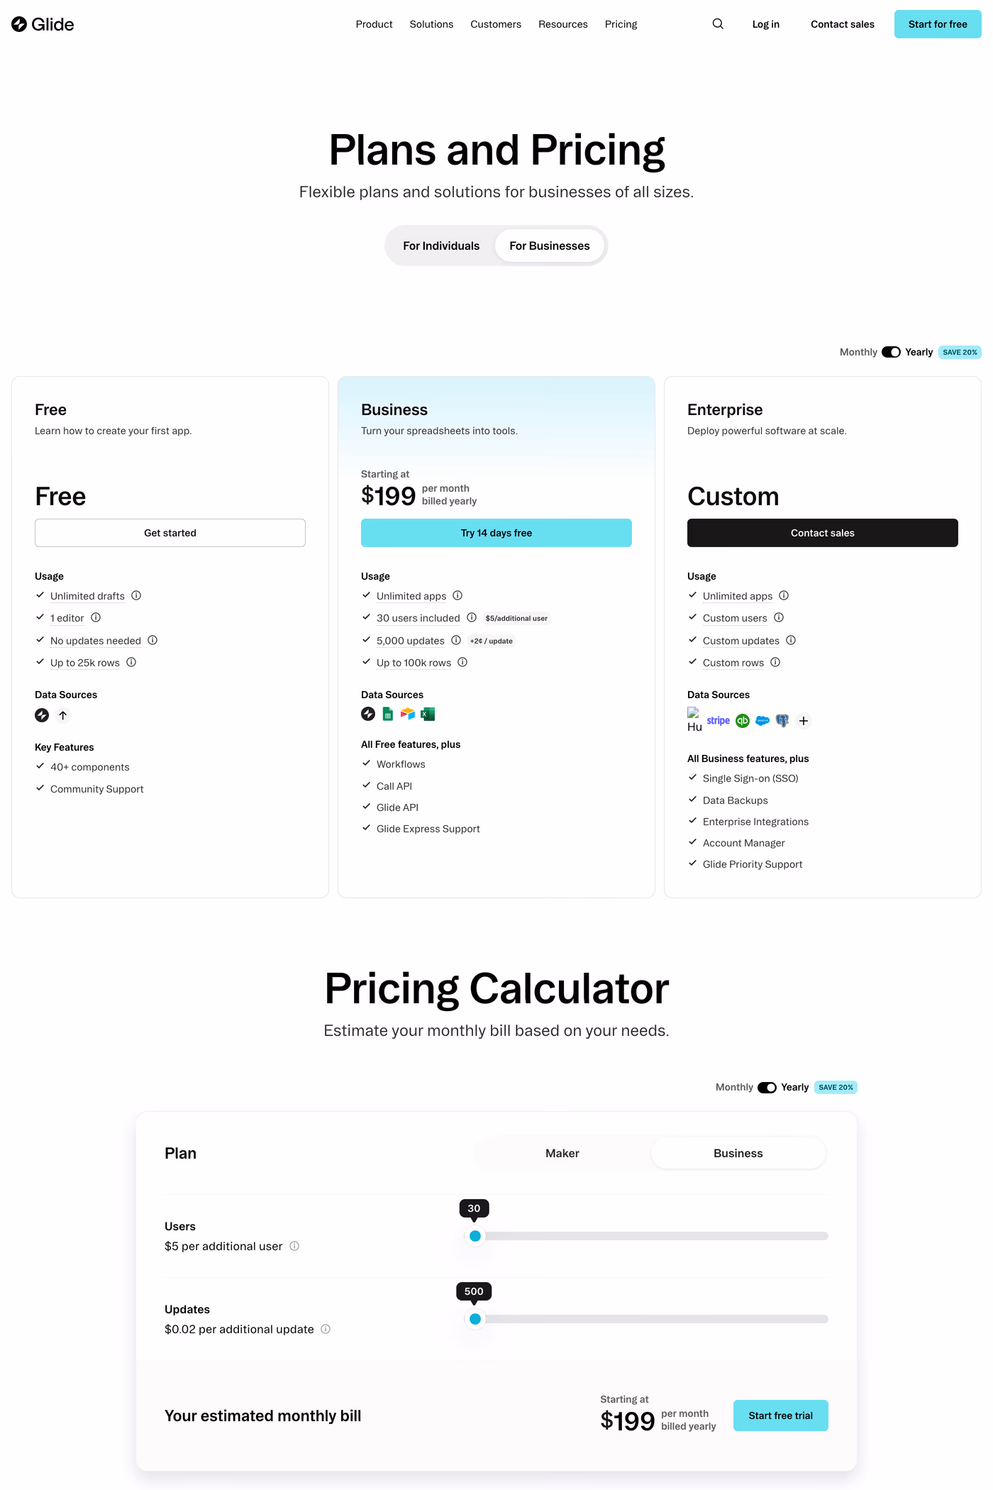Open the search magnifier icon in header
Image resolution: width=993 pixels, height=1490 pixels.
pyautogui.click(x=718, y=24)
